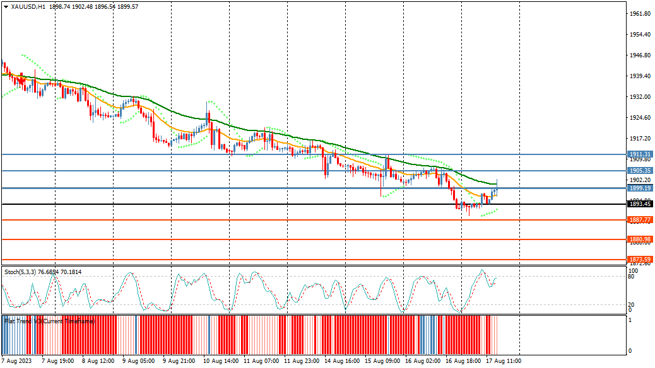Click the 1954.40 price scale label

point(640,35)
